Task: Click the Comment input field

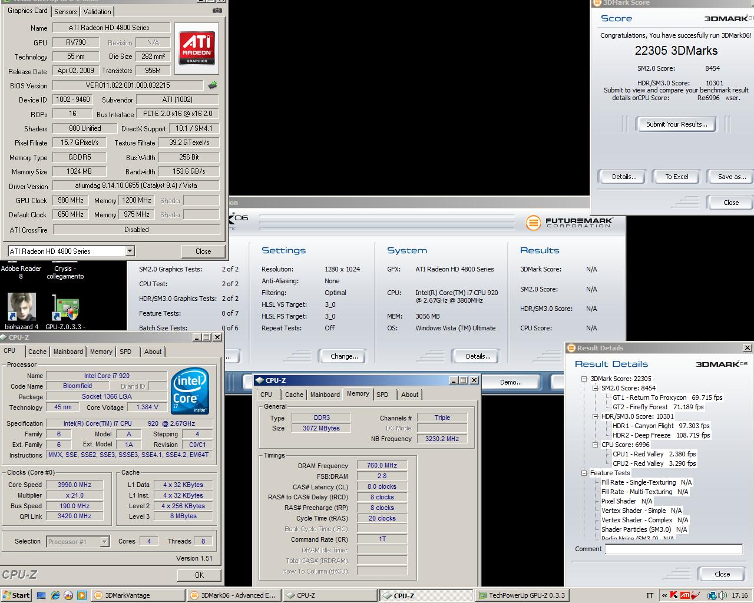Action: 674,549
